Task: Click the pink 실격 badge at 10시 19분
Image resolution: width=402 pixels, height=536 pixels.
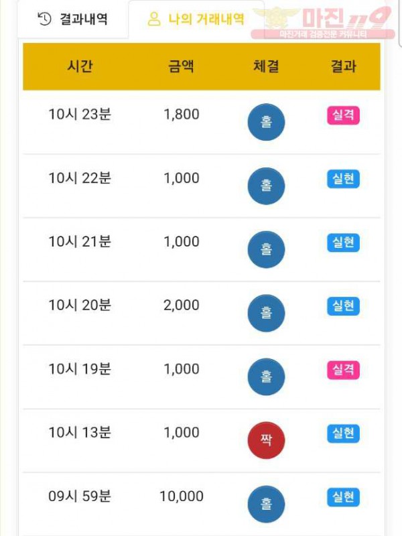Action: [343, 370]
